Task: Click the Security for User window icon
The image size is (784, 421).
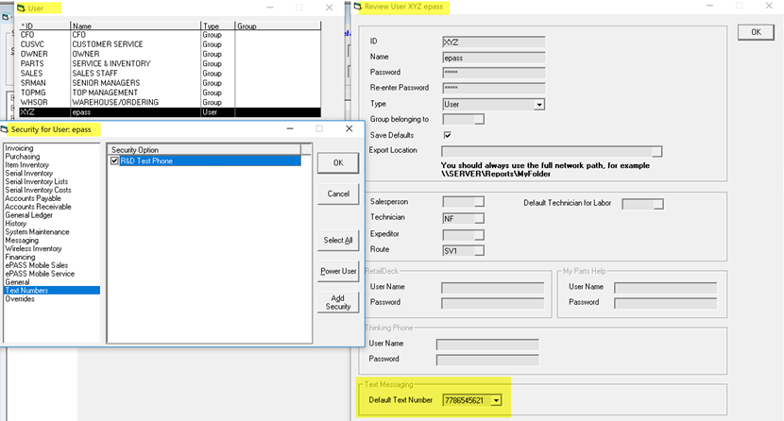Action: pos(5,129)
